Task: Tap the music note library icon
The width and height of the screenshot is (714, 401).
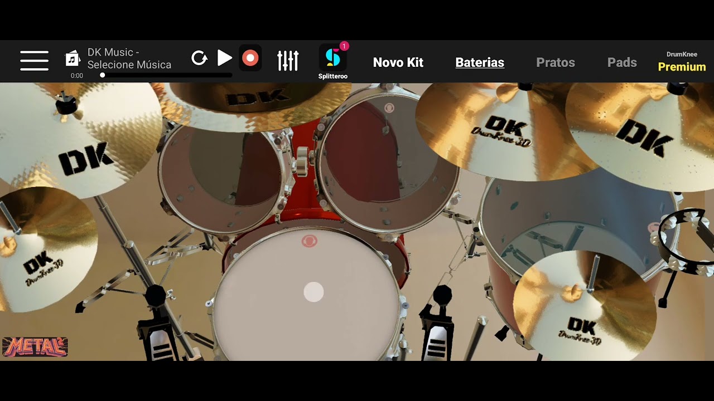Action: coord(73,58)
